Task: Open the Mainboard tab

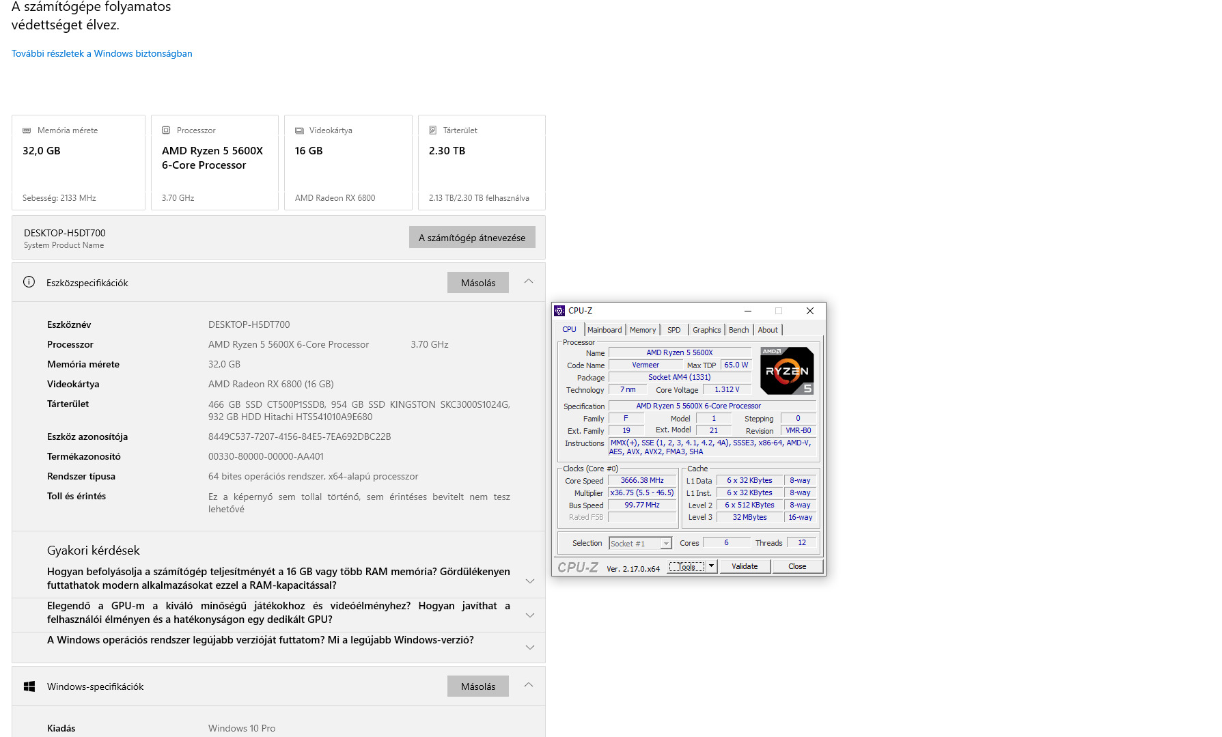Action: 605,330
